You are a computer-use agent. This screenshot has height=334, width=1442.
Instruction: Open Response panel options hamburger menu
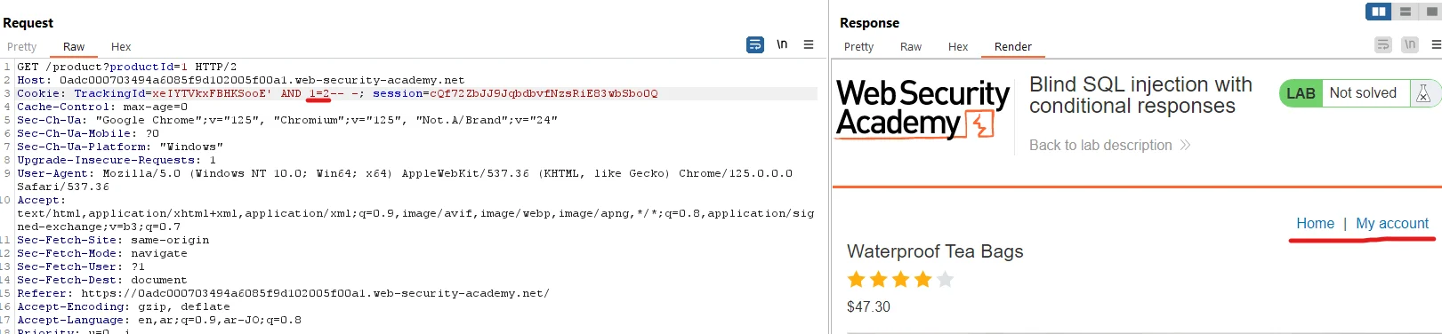tap(1436, 44)
